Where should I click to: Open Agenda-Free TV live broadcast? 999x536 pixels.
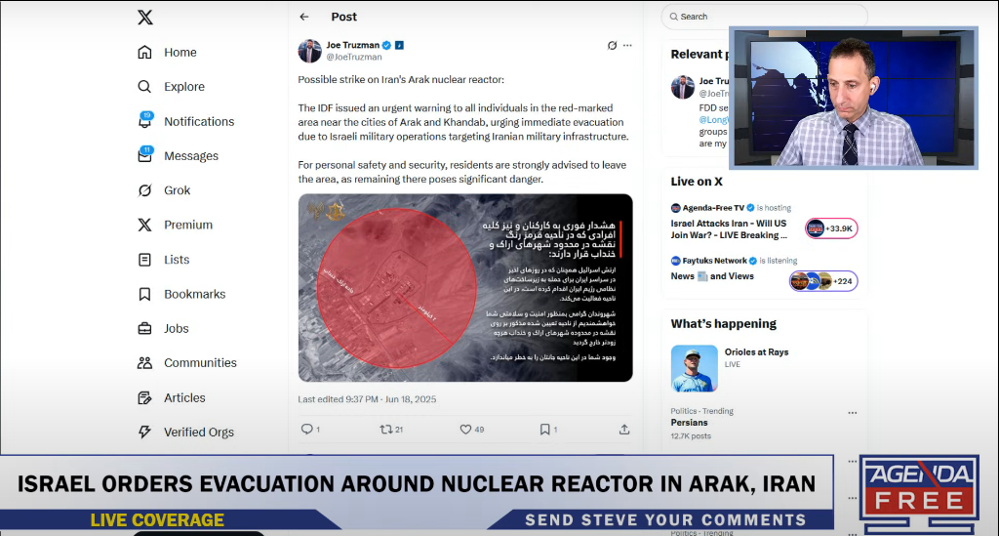coord(731,229)
